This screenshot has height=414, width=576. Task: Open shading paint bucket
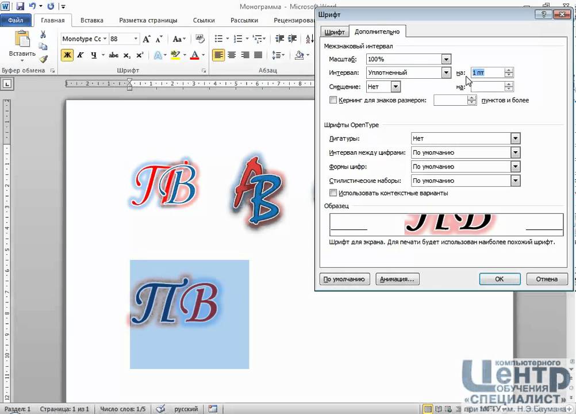pyautogui.click(x=299, y=55)
